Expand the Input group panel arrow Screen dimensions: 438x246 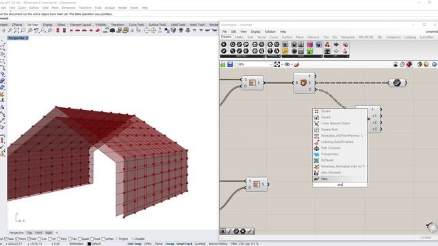(x=321, y=56)
